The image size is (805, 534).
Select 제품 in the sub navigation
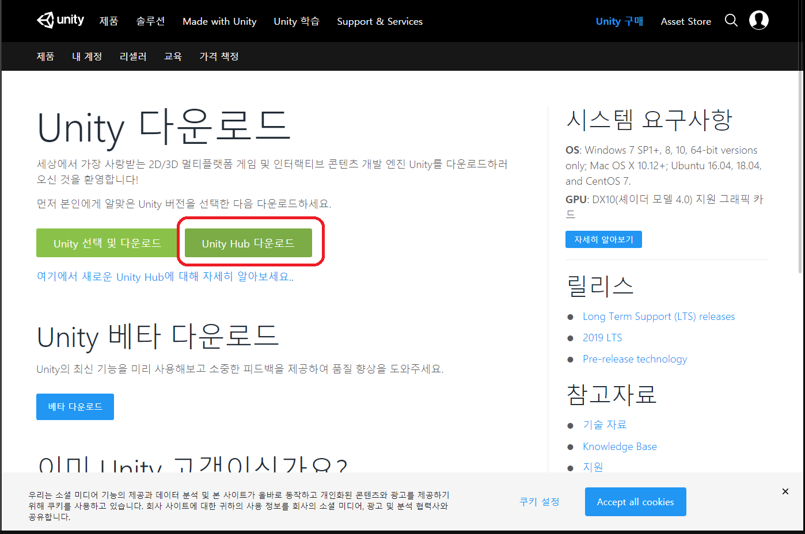point(45,56)
